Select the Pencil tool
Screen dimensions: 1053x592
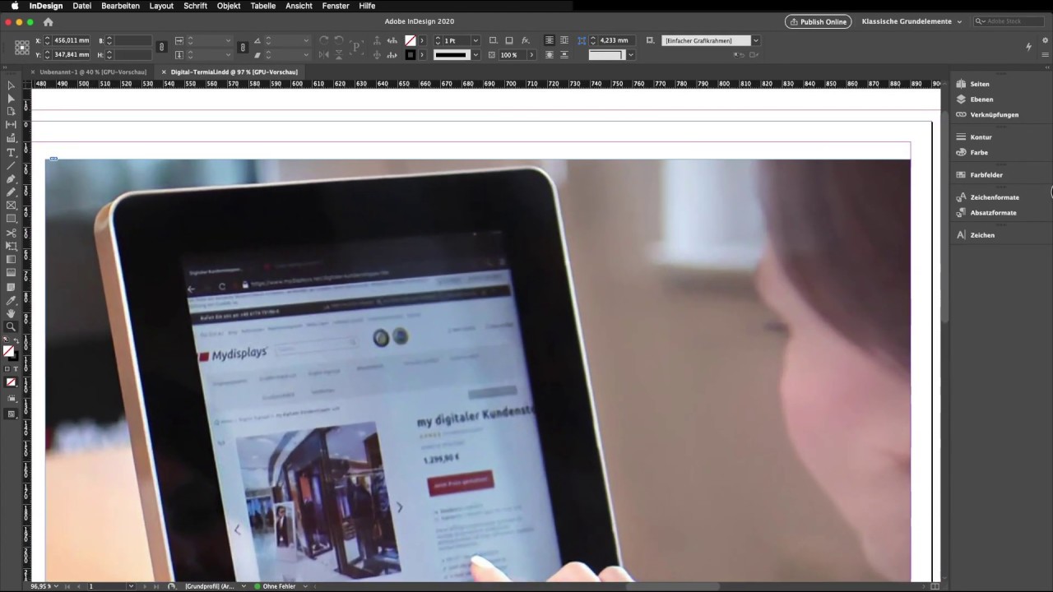[11, 192]
